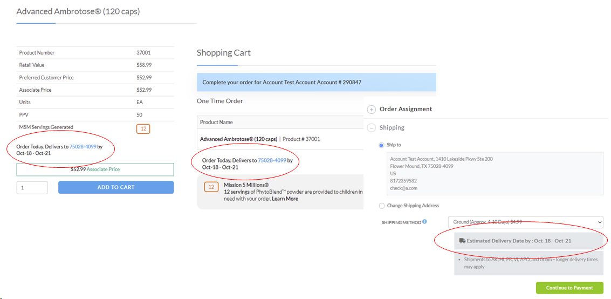Expand Order Assignment with plus icon
Image resolution: width=611 pixels, height=299 pixels.
pos(372,110)
